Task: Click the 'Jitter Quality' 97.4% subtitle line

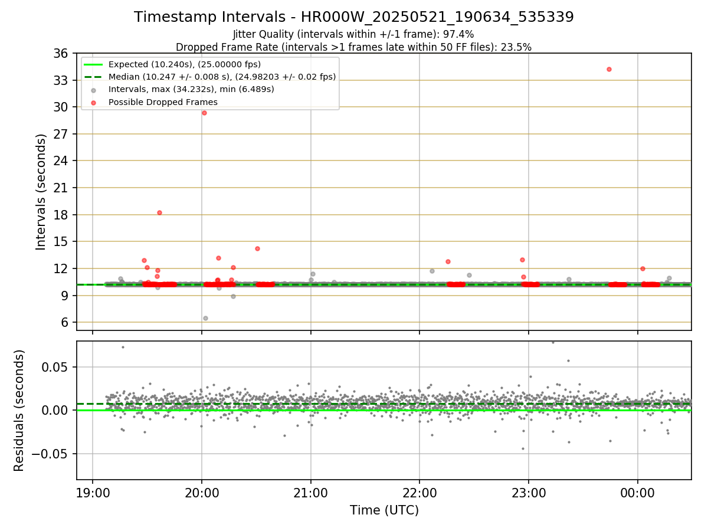Action: click(x=354, y=35)
